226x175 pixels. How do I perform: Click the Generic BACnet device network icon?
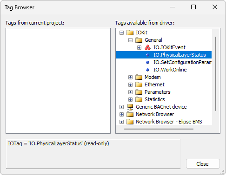click(130, 107)
